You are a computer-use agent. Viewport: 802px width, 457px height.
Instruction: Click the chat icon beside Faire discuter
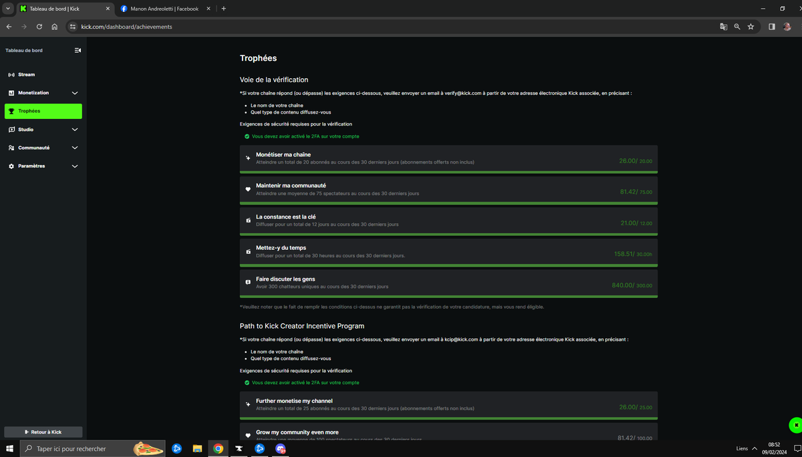point(248,283)
